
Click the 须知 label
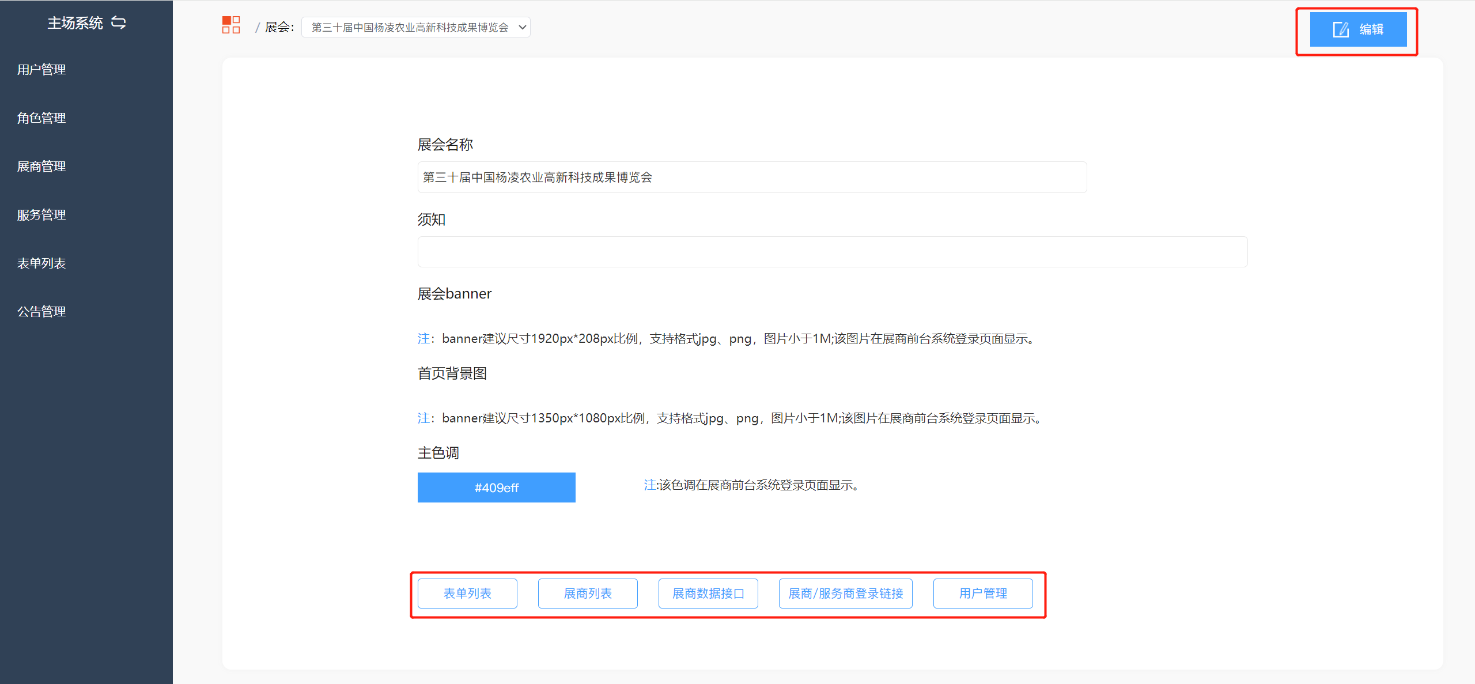pyautogui.click(x=432, y=220)
